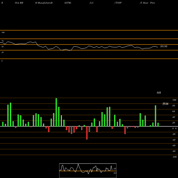Image resolution: width=178 pixels, height=178 pixels.
Task: Click the MR label above the bar chart
Action: pos(159,93)
